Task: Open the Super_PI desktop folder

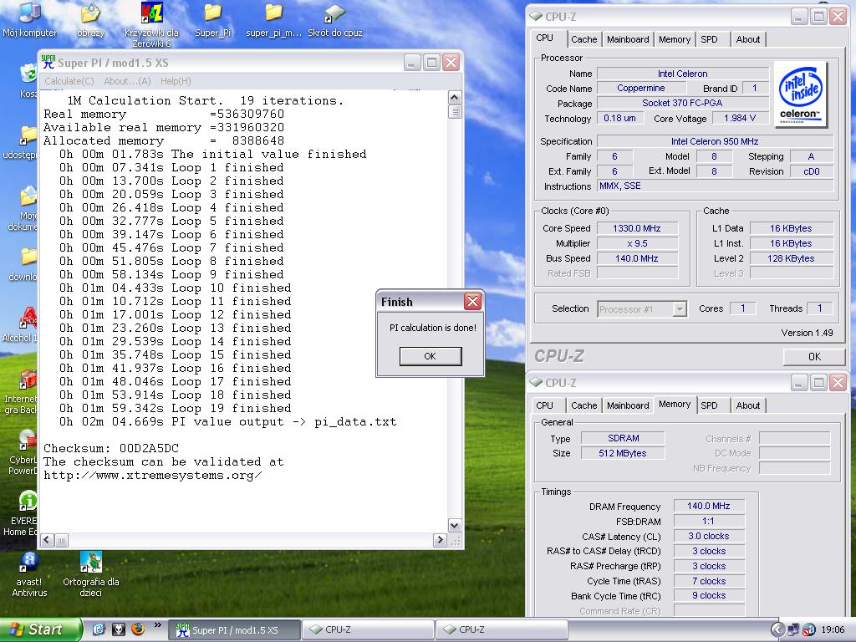Action: click(x=213, y=14)
